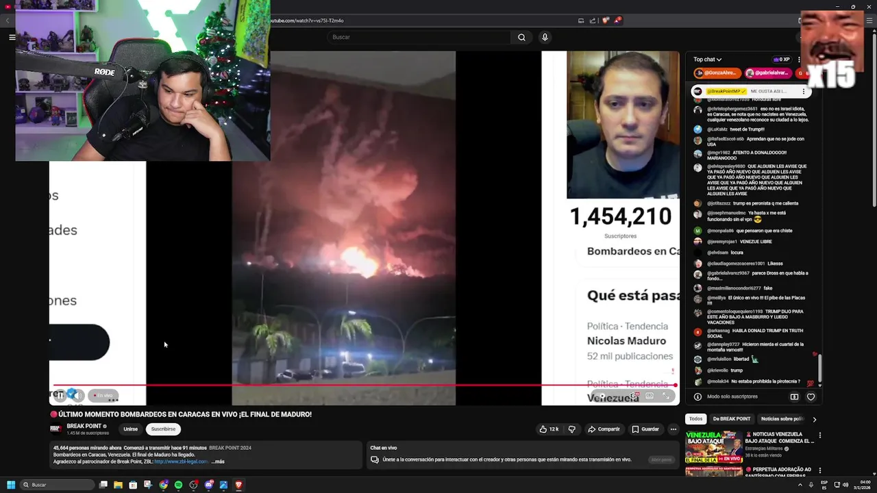Open the zbl-legal sponsor link

click(x=182, y=462)
